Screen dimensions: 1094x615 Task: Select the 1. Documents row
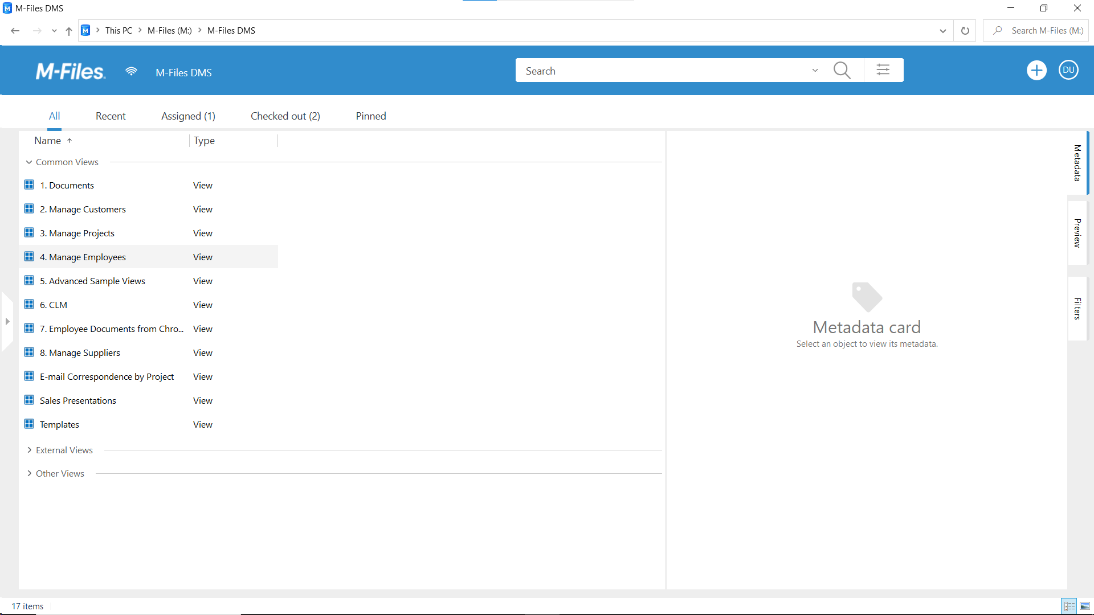tap(149, 185)
